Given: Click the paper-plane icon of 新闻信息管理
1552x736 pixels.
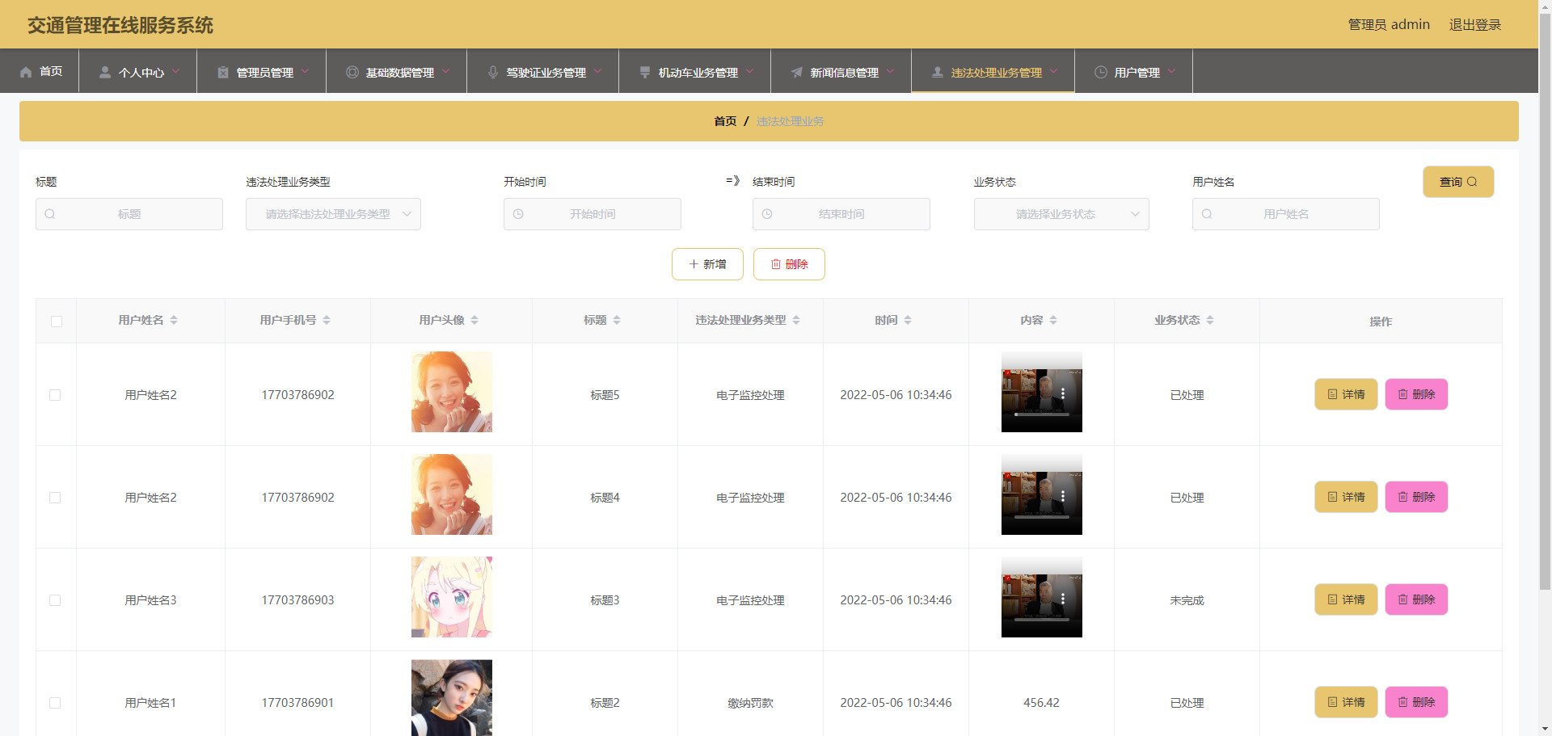Looking at the screenshot, I should pos(797,72).
